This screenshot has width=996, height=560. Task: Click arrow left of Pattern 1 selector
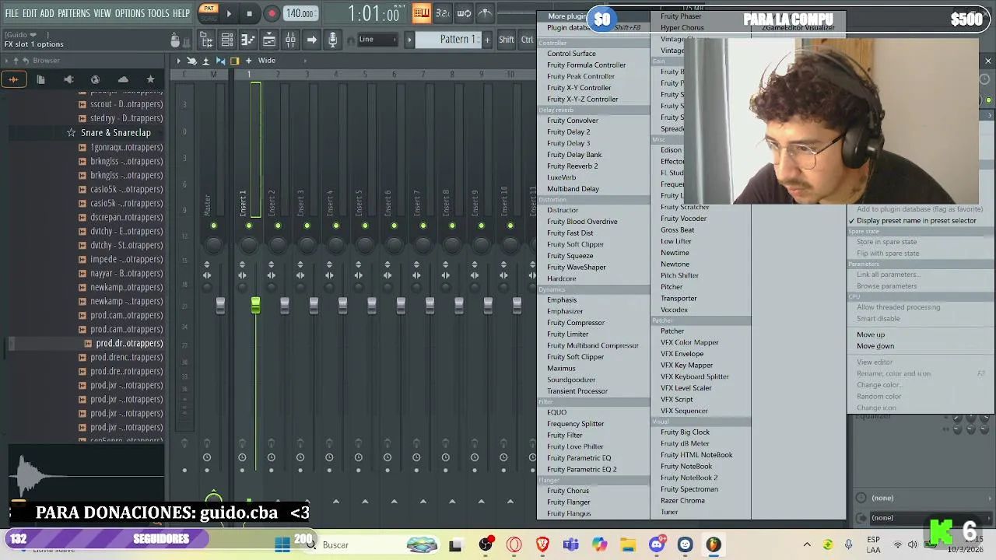pos(409,40)
